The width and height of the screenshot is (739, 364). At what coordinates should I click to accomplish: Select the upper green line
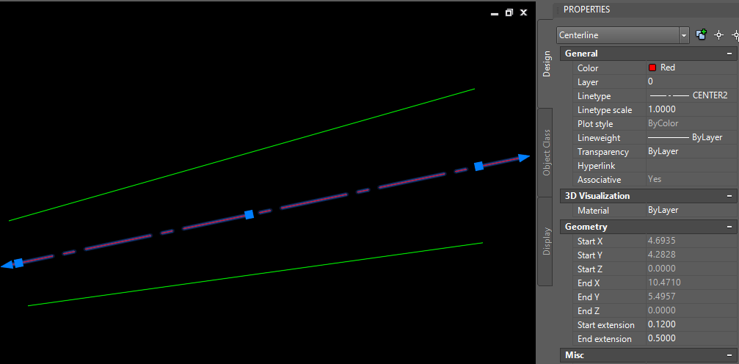[241, 154]
